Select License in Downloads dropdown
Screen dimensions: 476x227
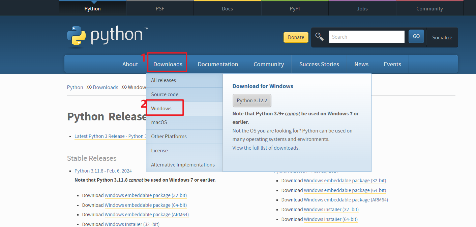tap(184, 151)
